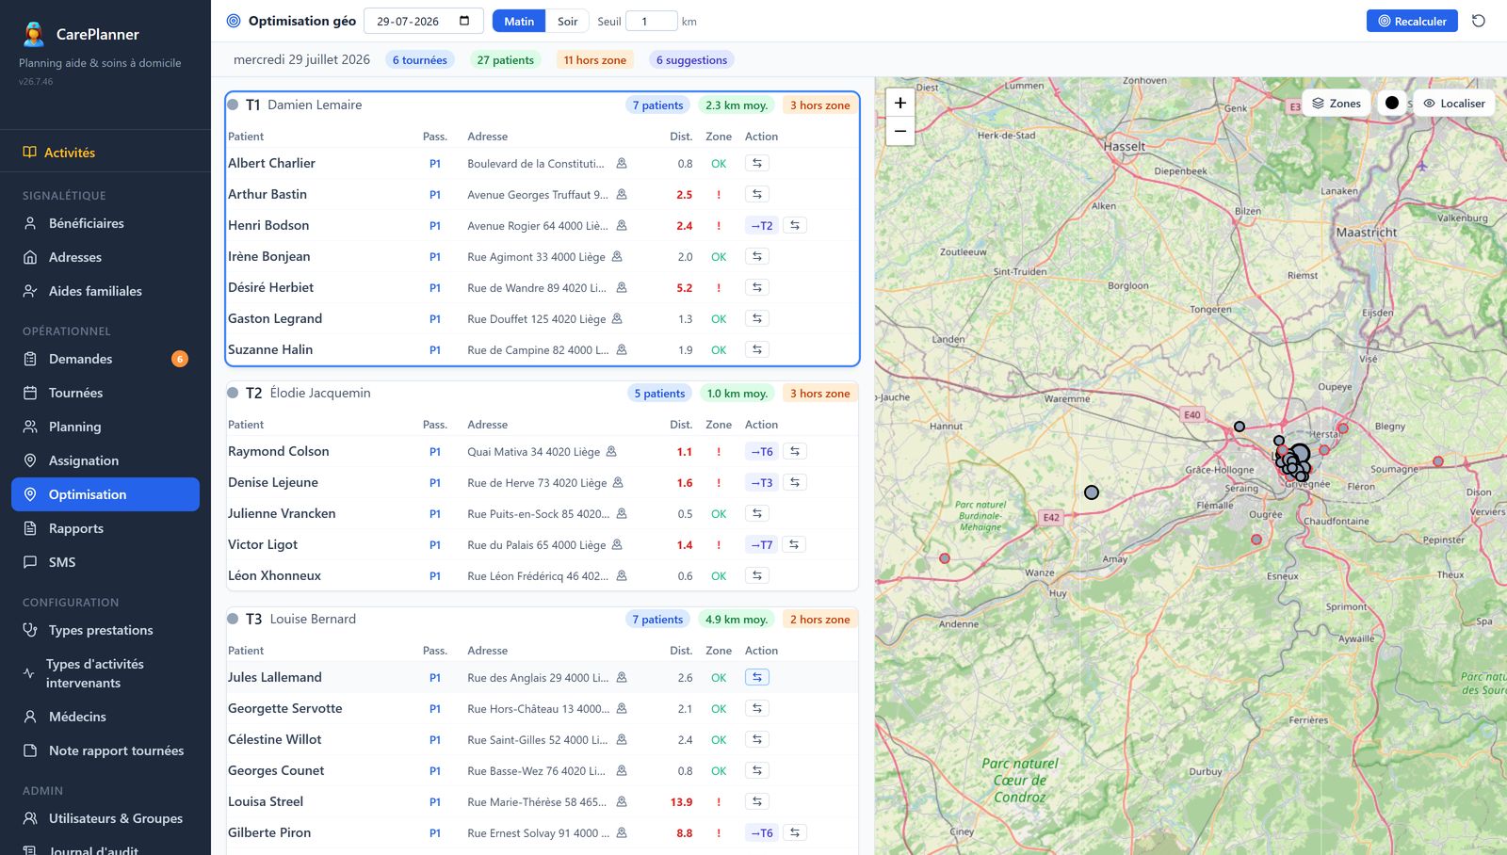Collapse the T2 Élodie Jacquemin tour header
1507x855 pixels.
pos(542,393)
